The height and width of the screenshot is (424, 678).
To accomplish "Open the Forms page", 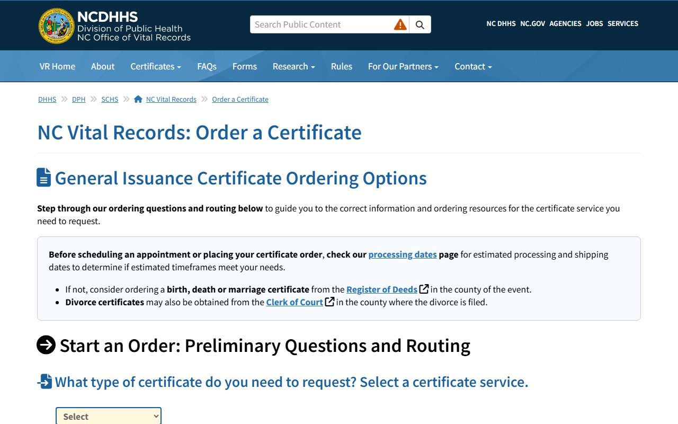I will [245, 66].
